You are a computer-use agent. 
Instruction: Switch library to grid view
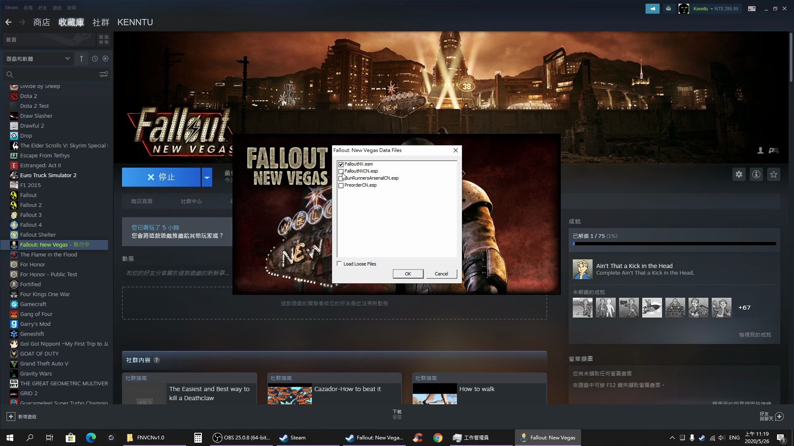(103, 40)
